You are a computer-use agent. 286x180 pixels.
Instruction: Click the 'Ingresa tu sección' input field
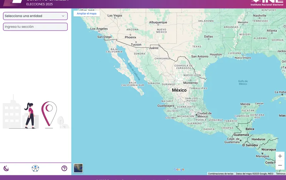click(35, 27)
